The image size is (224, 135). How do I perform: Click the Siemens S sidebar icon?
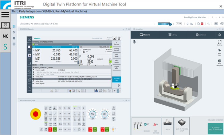5,47
